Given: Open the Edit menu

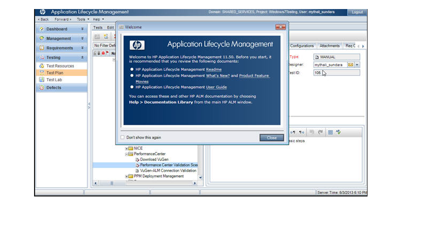Looking at the screenshot, I should tap(110, 28).
